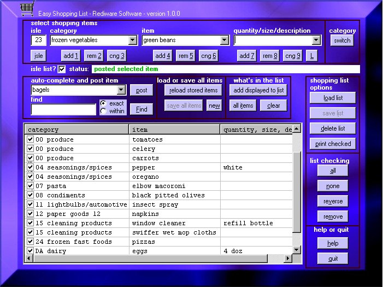Click the horizontal scroll right arrow
Image resolution: width=383 pixels, height=287 pixels.
288,258
